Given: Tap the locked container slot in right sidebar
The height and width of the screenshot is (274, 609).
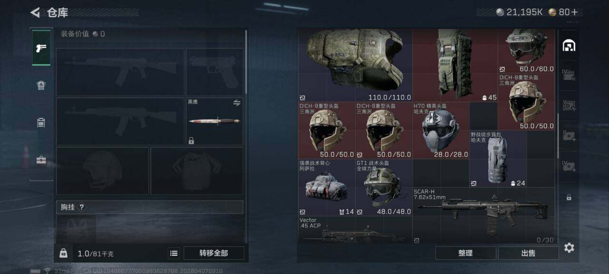Looking at the screenshot, I should (x=569, y=197).
